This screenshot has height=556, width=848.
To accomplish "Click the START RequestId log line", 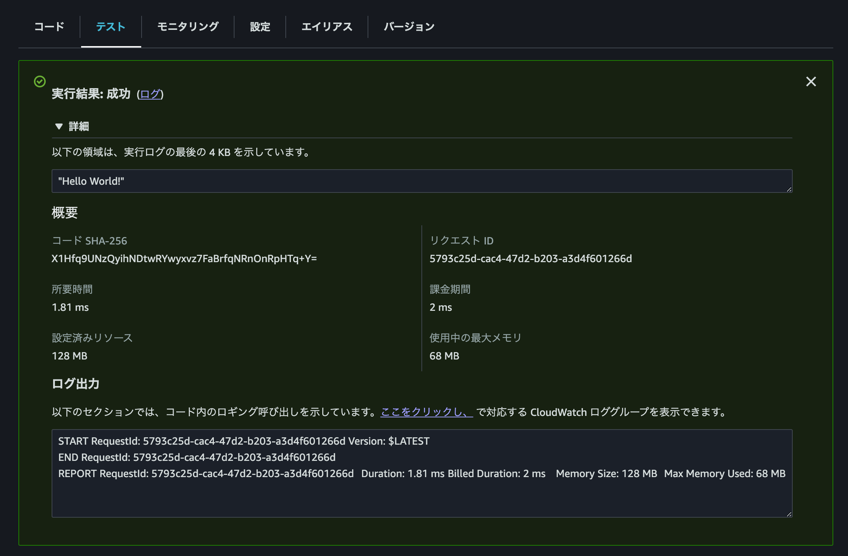I will click(x=244, y=441).
